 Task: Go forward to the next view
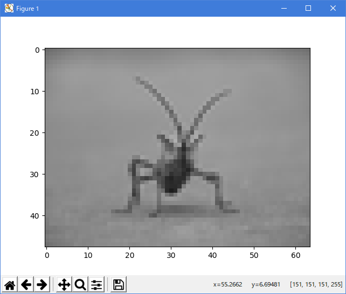[42, 284]
